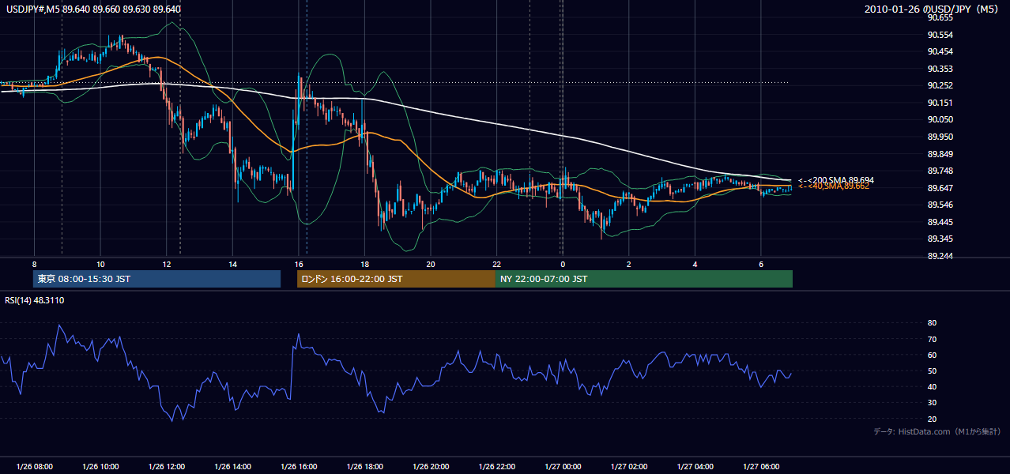Click the 1/26 16:00 time label
Image resolution: width=1010 pixels, height=474 pixels.
[x=299, y=467]
